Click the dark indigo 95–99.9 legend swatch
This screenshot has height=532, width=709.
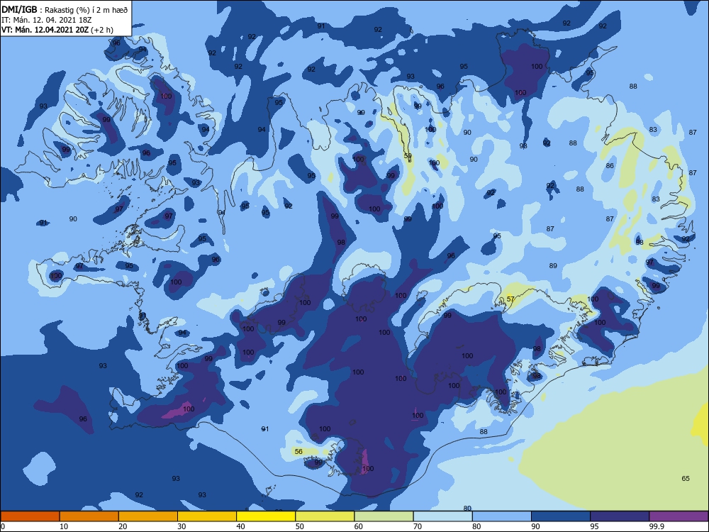(x=620, y=516)
